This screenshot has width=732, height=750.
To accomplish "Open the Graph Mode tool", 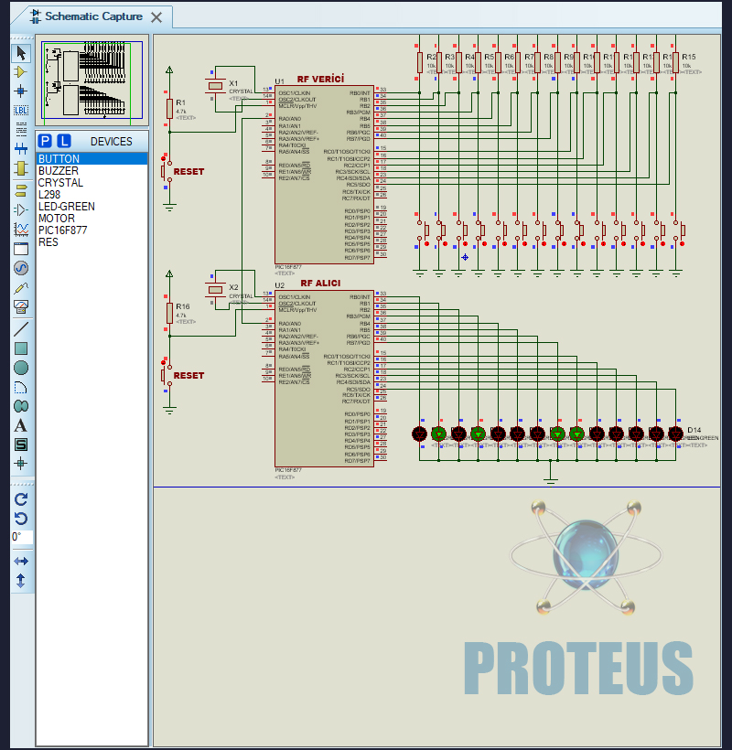I will point(20,229).
